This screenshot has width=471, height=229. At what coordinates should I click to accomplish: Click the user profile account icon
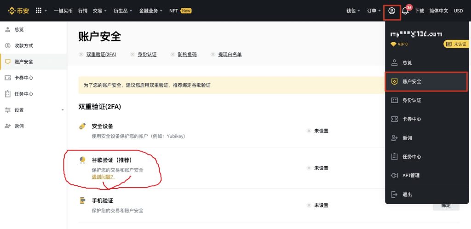coord(391,11)
